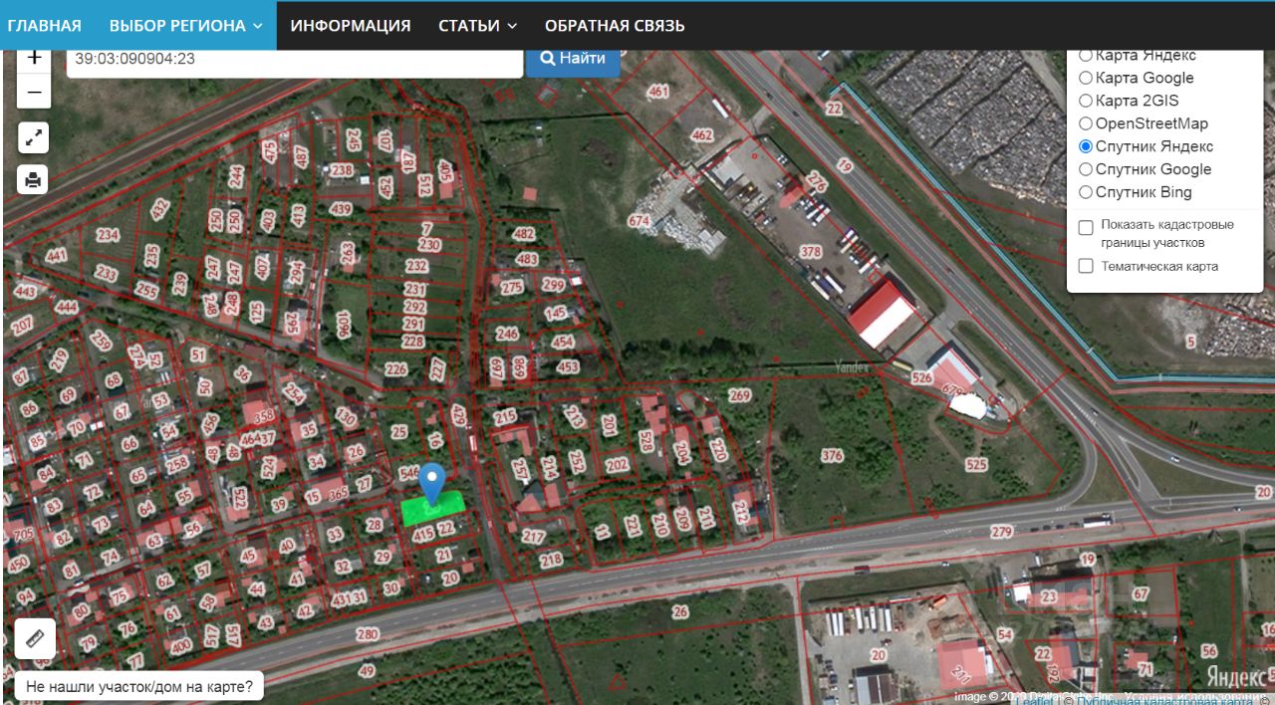This screenshot has width=1275, height=705.
Task: Click parcel label 226 on map
Action: coord(396,369)
